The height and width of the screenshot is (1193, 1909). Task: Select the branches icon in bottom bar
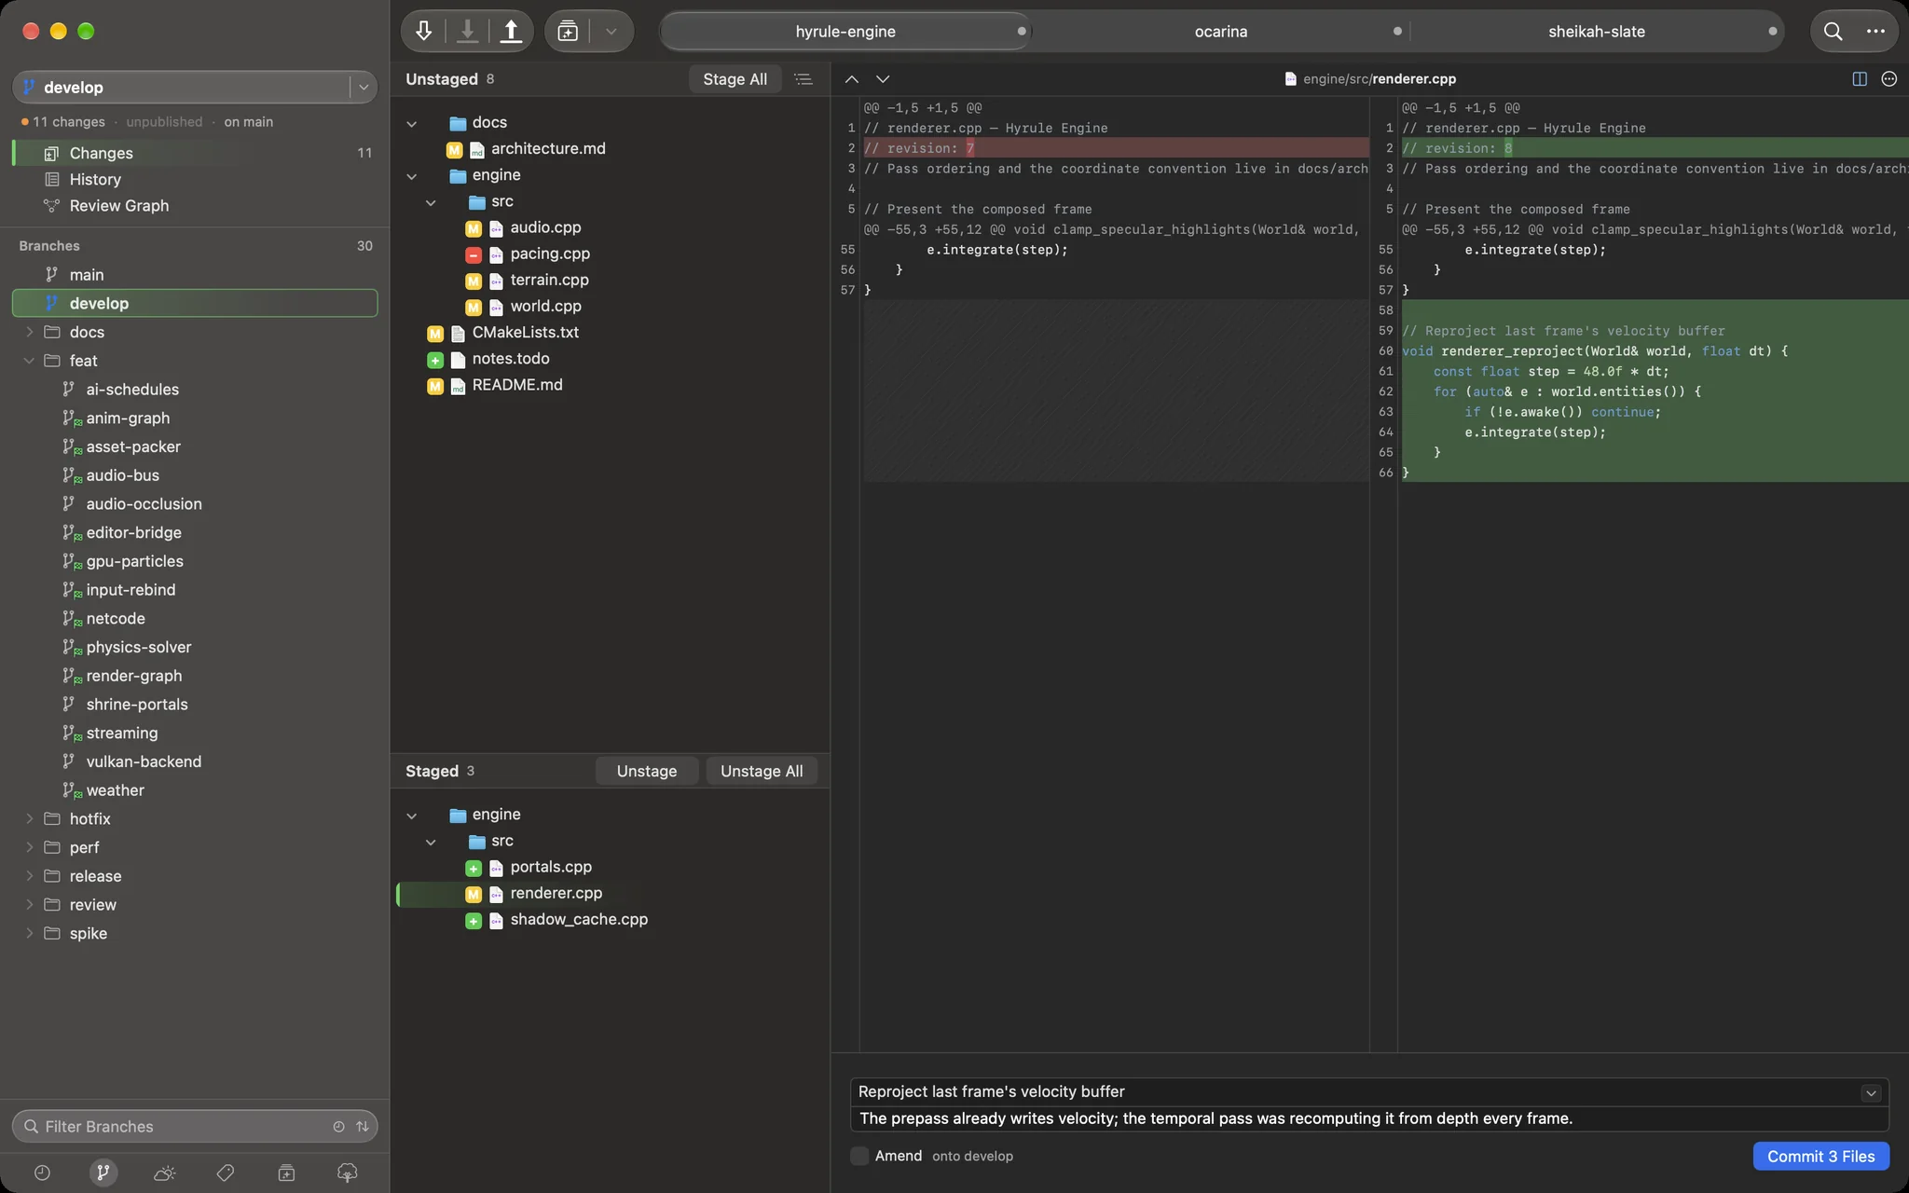click(x=103, y=1172)
